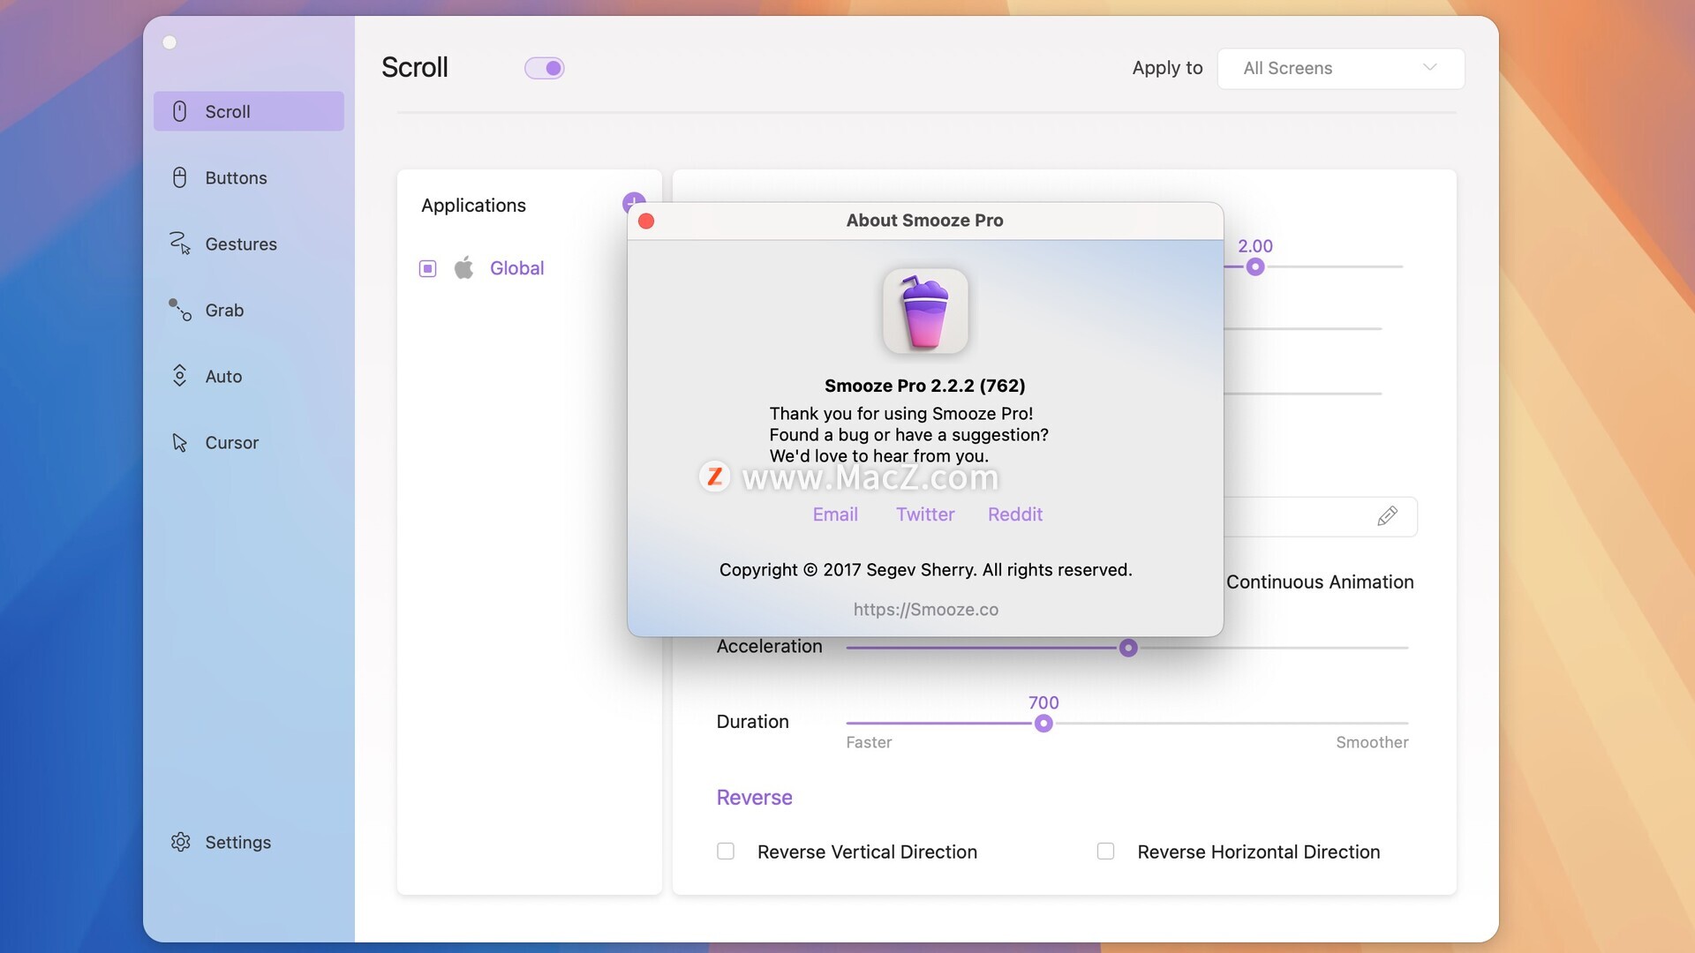Click the Settings gear icon

(x=180, y=842)
